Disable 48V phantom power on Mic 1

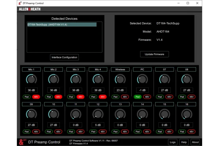(36, 97)
